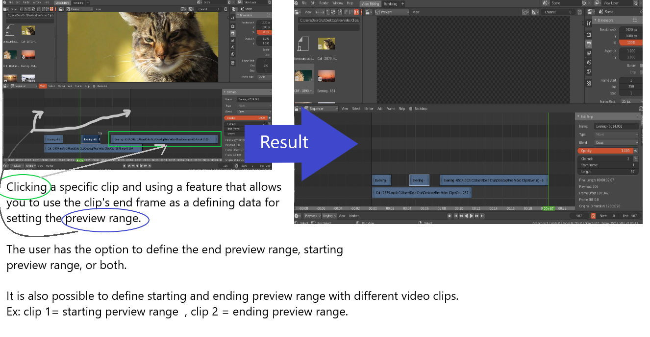
Task: Click auto-keying record dot in Result timeline
Action: tap(450, 216)
